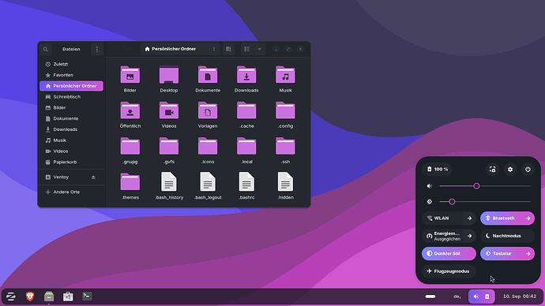Screen dimensions: 545x306
Task: Toggle WLAN on or off
Action: 442,218
